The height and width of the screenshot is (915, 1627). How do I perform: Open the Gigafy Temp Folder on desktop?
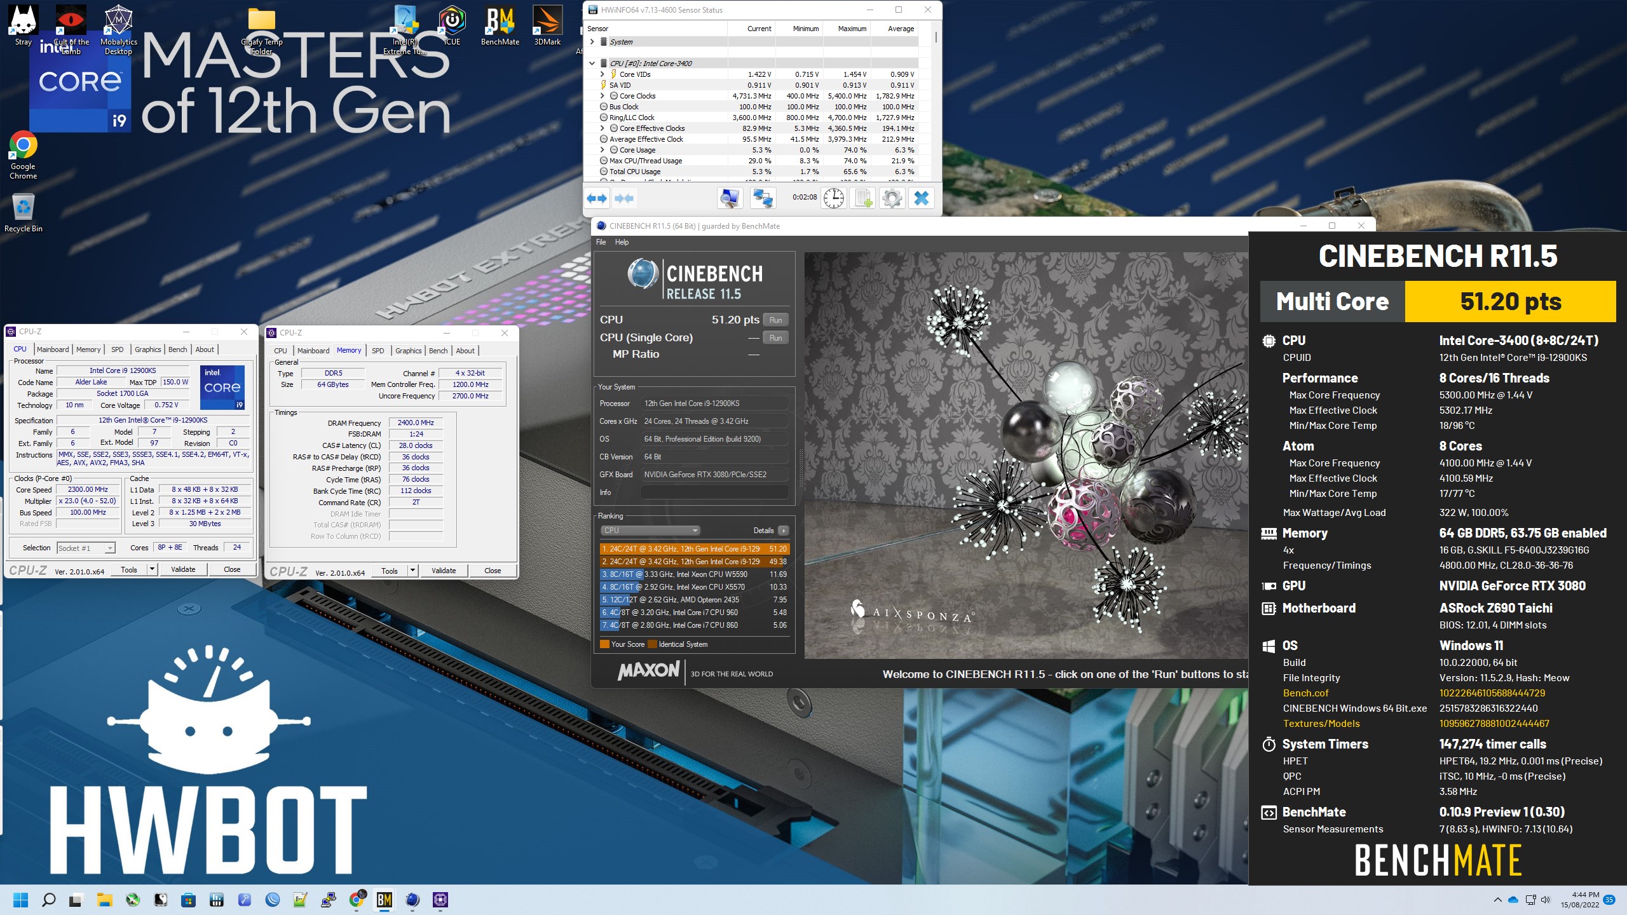pyautogui.click(x=261, y=29)
